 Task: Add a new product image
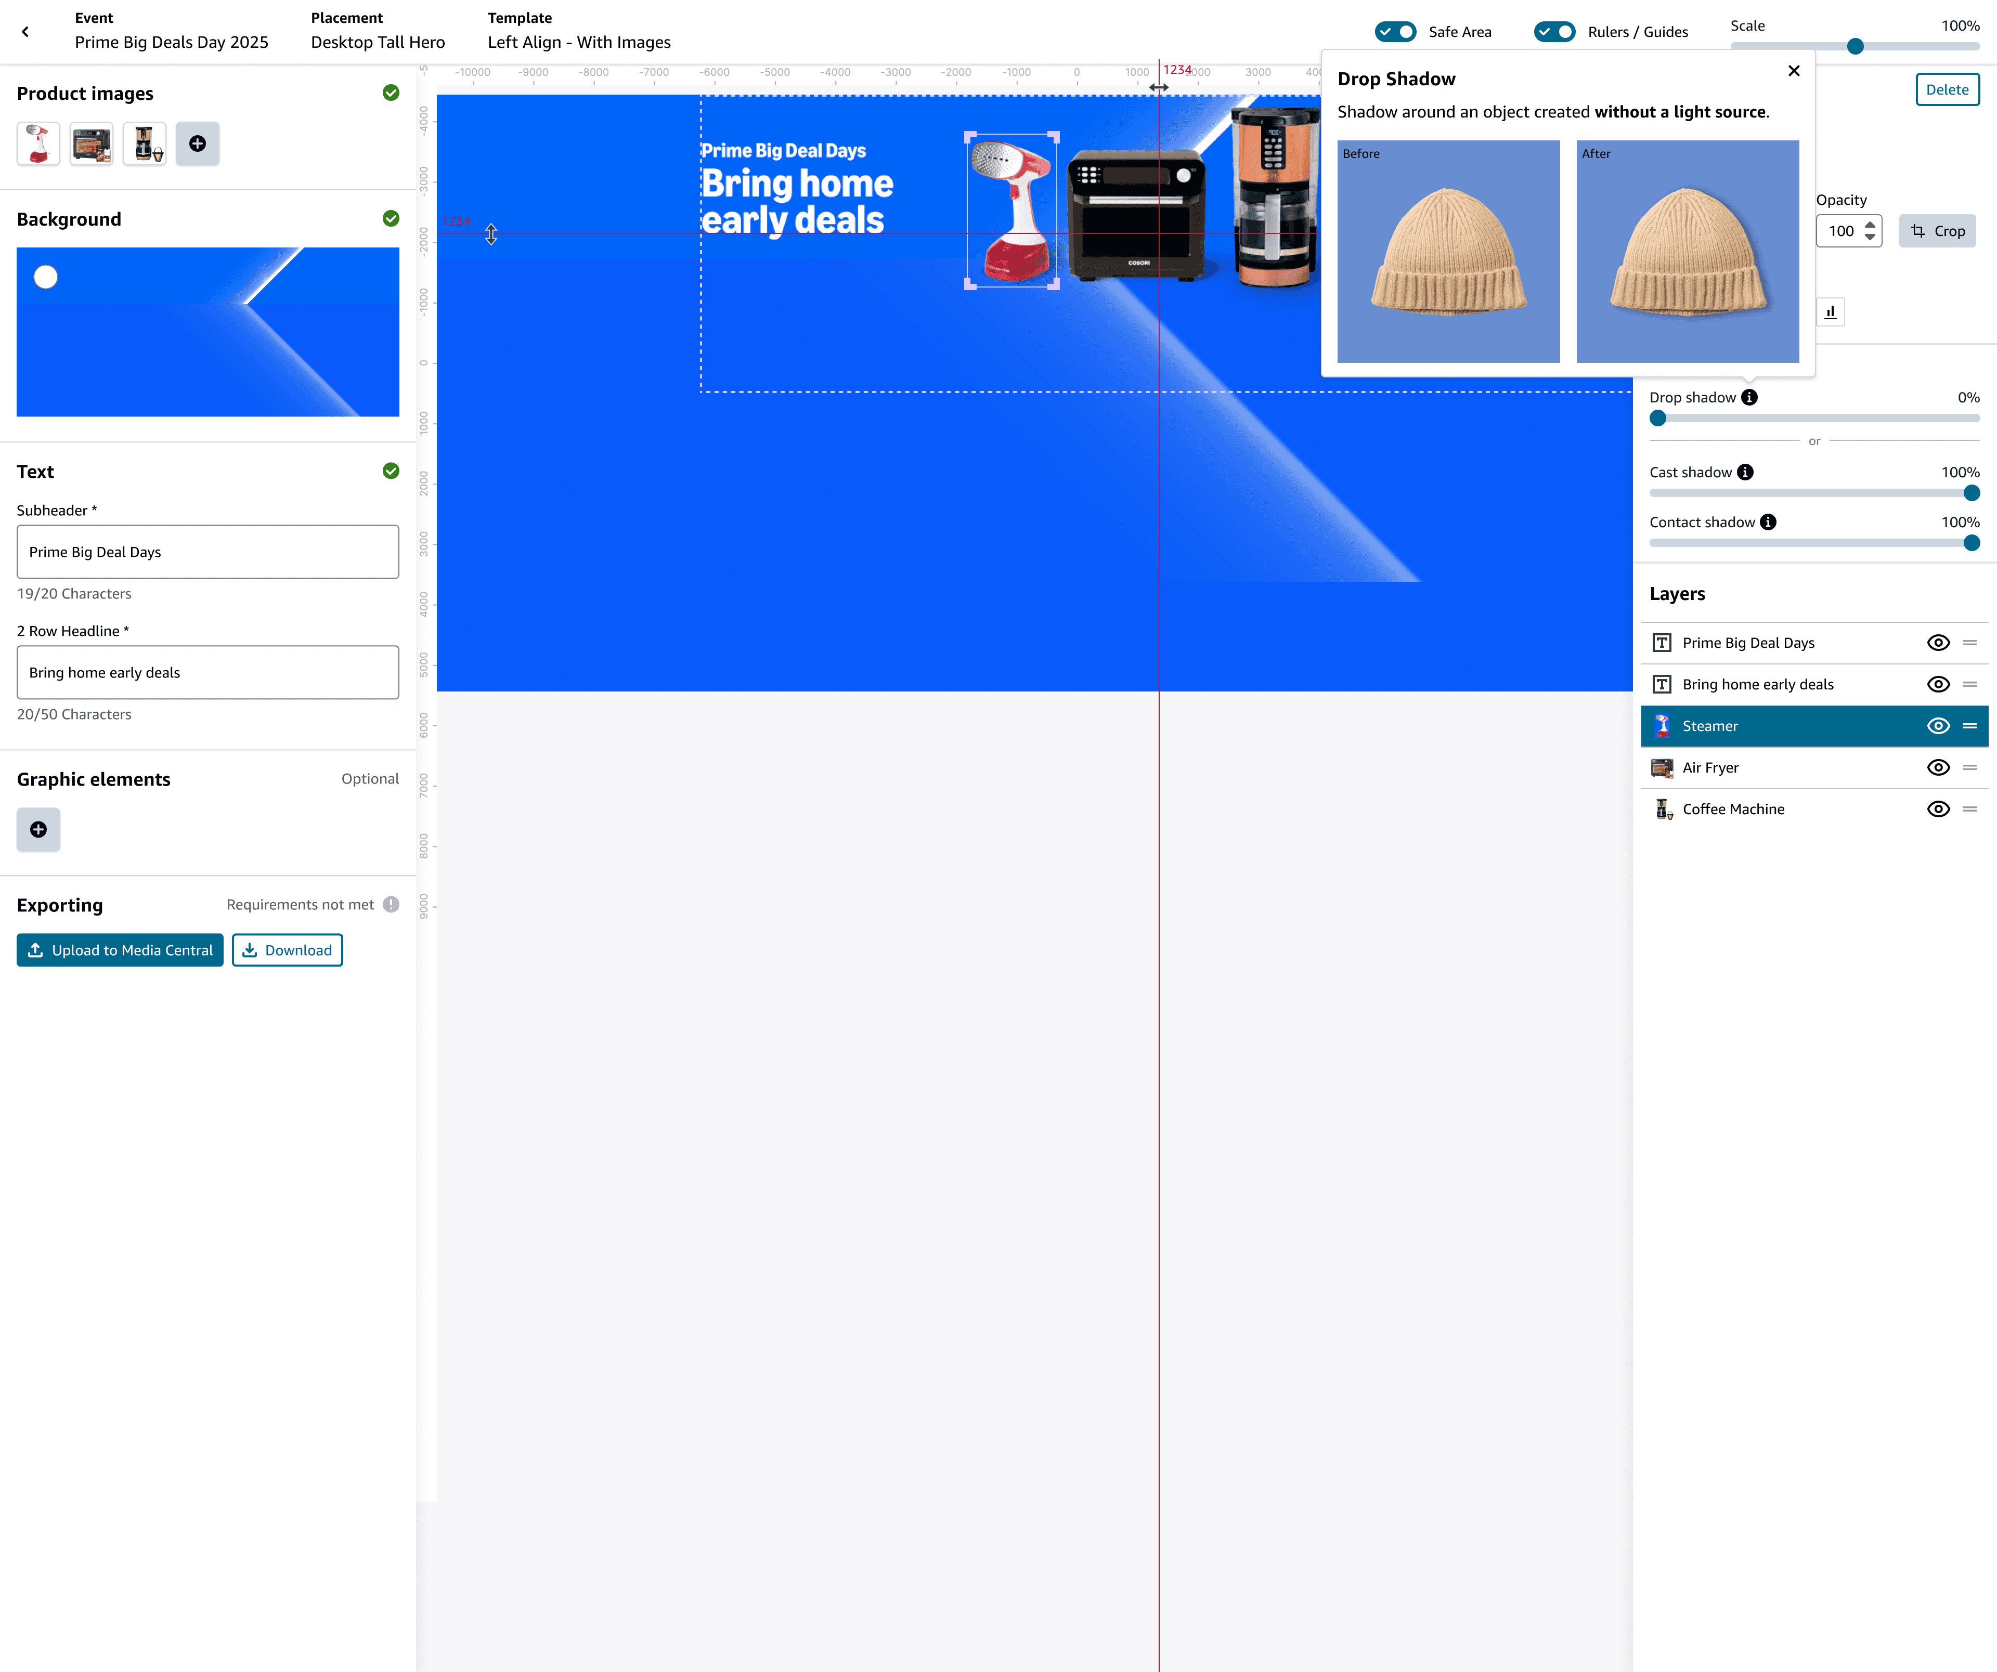click(198, 143)
